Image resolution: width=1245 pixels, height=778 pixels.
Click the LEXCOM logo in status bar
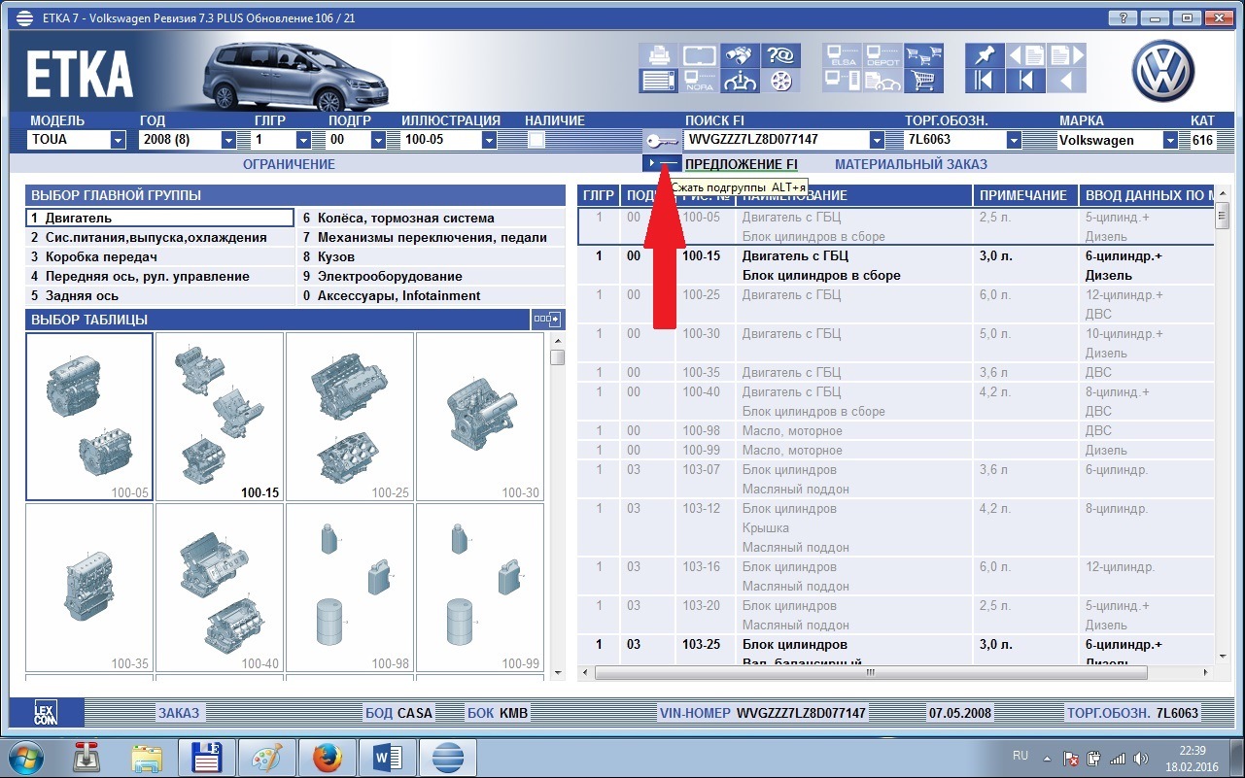44,712
